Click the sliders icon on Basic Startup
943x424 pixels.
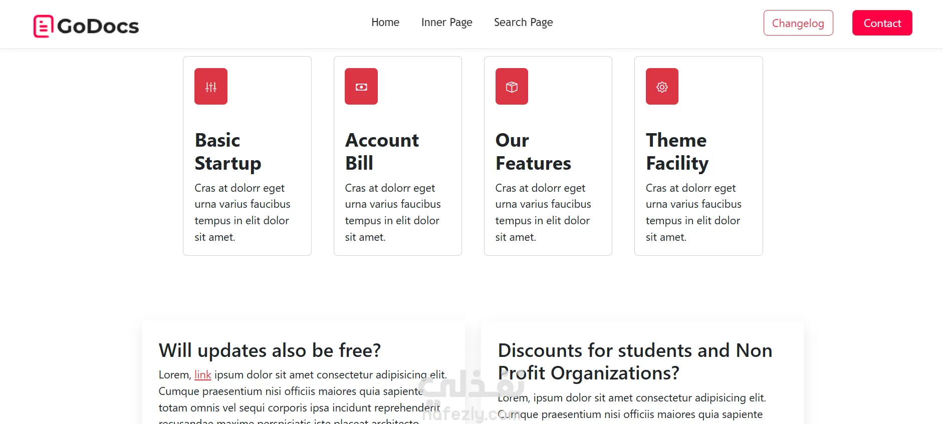pos(211,87)
